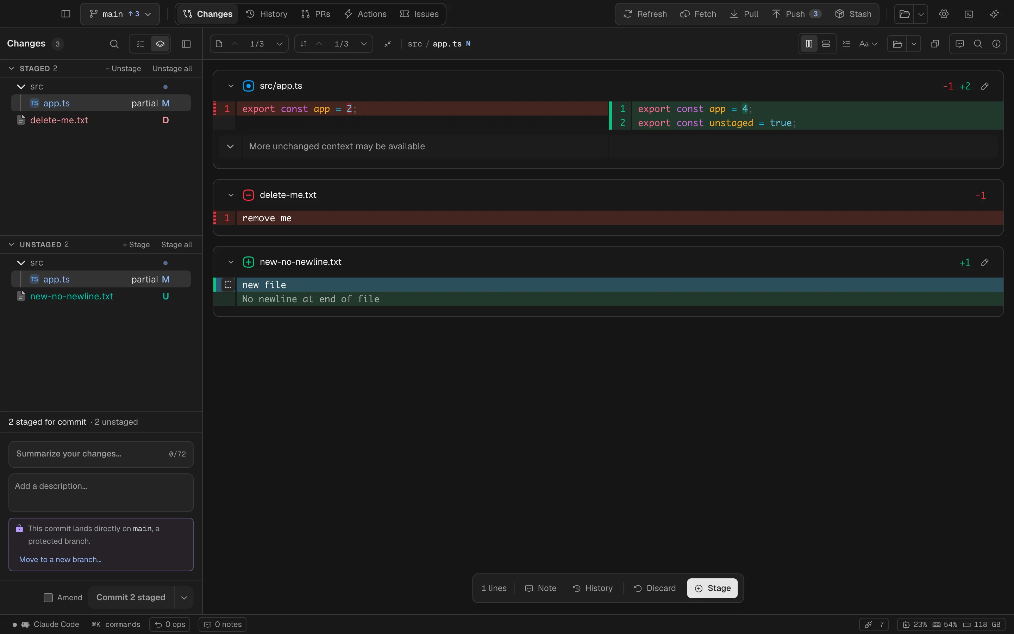Switch to unified diff view

pyautogui.click(x=826, y=44)
